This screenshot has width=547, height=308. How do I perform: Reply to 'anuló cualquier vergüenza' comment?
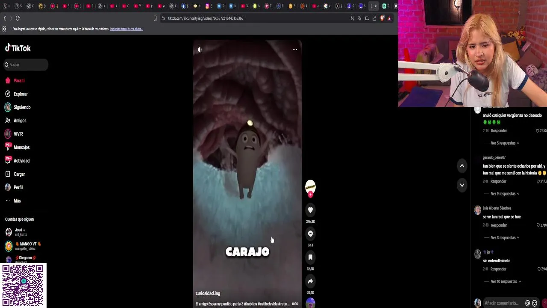click(499, 131)
